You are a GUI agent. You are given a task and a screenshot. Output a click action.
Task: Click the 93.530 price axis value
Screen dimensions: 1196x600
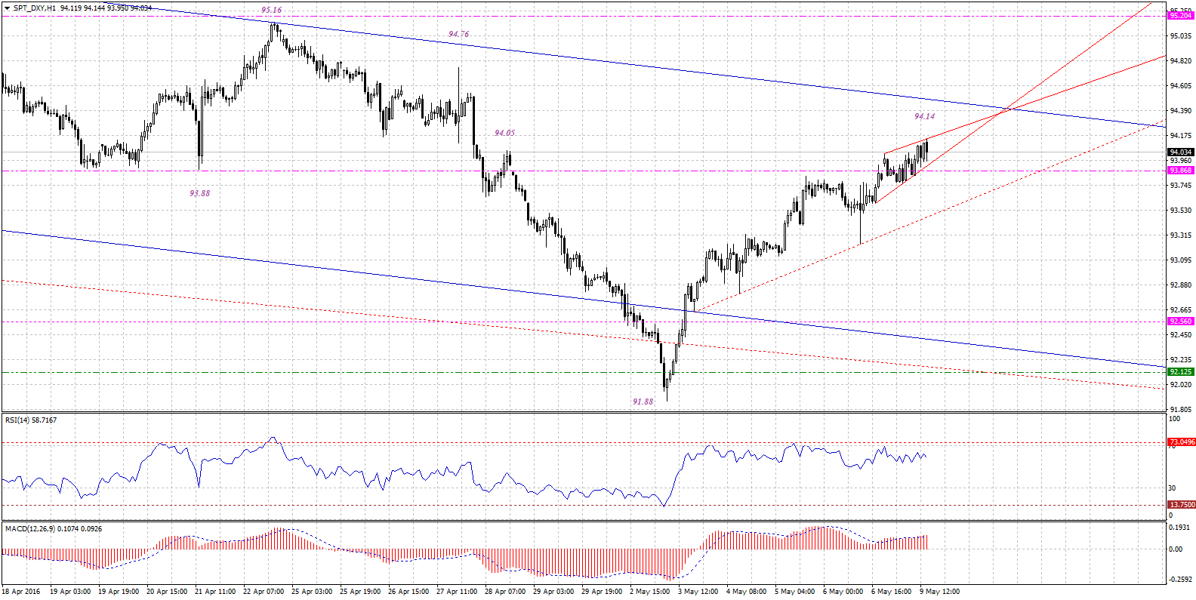[x=1180, y=211]
